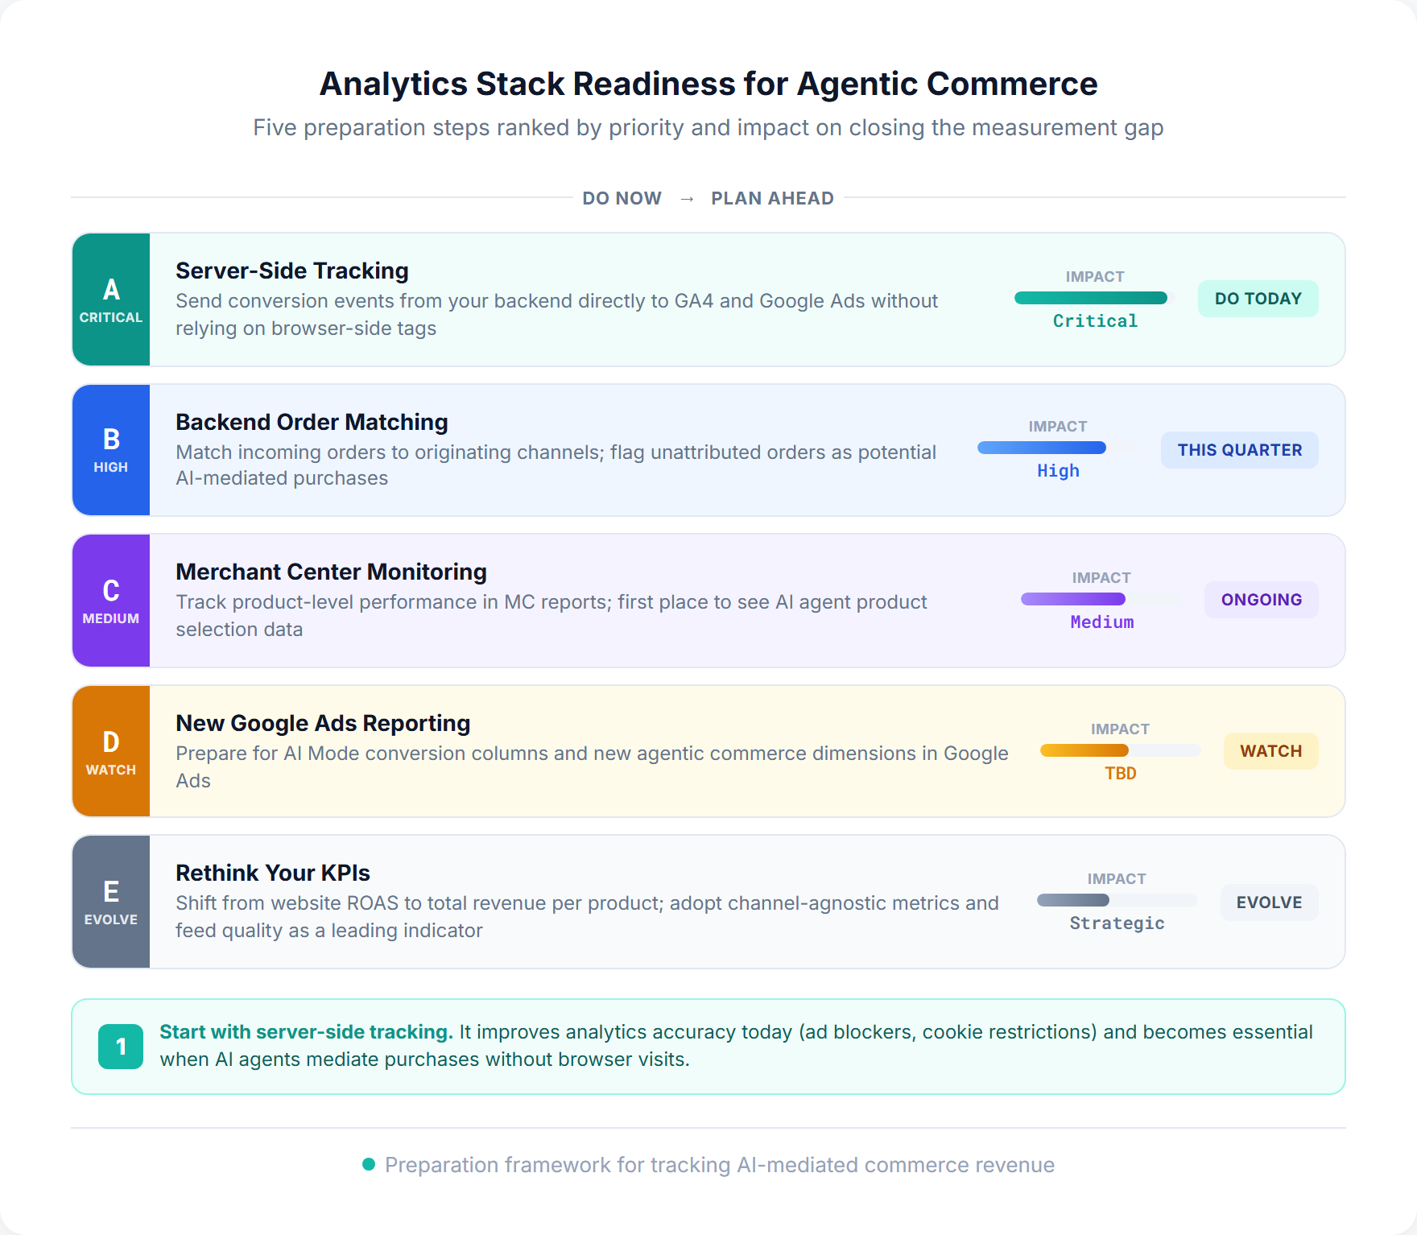Image resolution: width=1417 pixels, height=1235 pixels.
Task: Click the teal "A CRITICAL" priority badge
Action: [110, 298]
